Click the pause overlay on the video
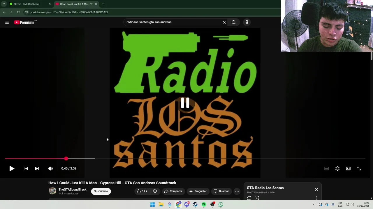Image resolution: width=373 pixels, height=209 pixels. [x=185, y=103]
